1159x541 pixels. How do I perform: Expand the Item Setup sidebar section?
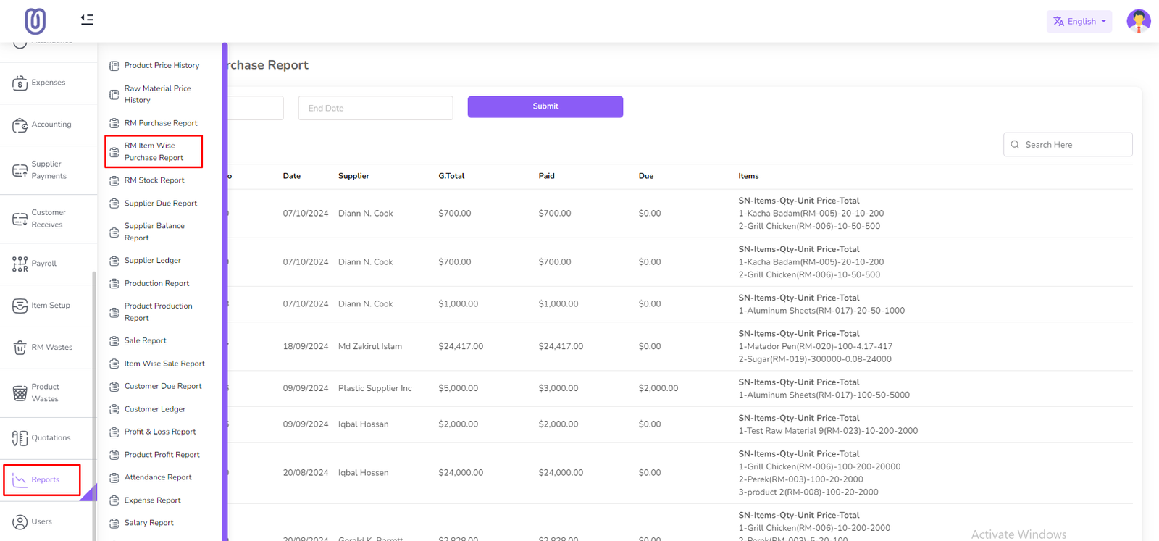coord(42,306)
